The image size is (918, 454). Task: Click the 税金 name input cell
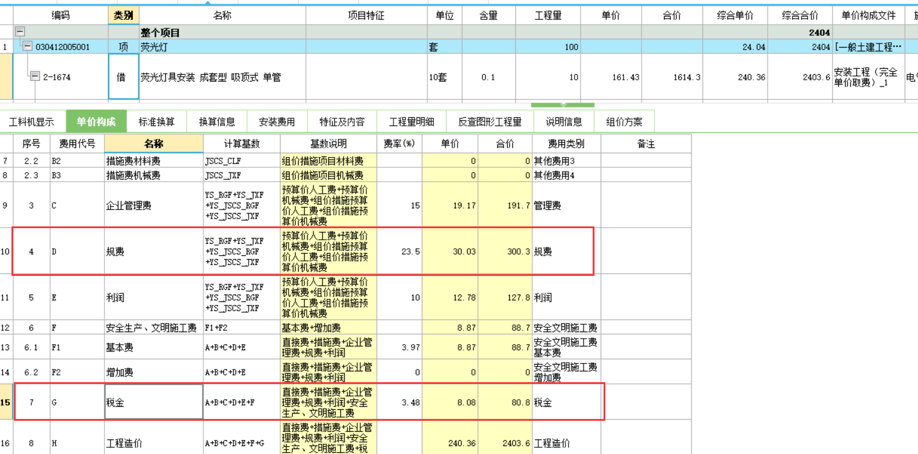(x=153, y=401)
